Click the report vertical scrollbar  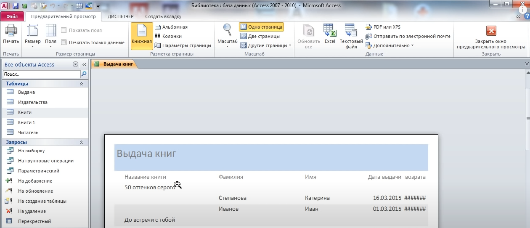[527, 118]
